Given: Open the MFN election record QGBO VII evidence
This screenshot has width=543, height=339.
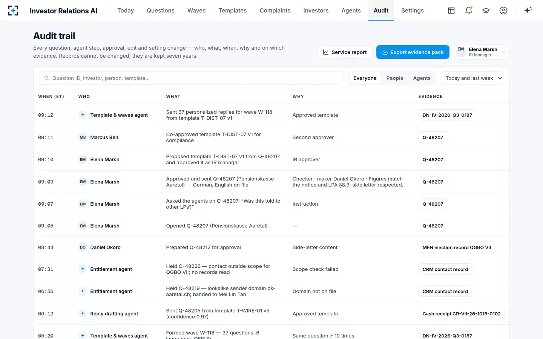Looking at the screenshot, I should point(457,247).
